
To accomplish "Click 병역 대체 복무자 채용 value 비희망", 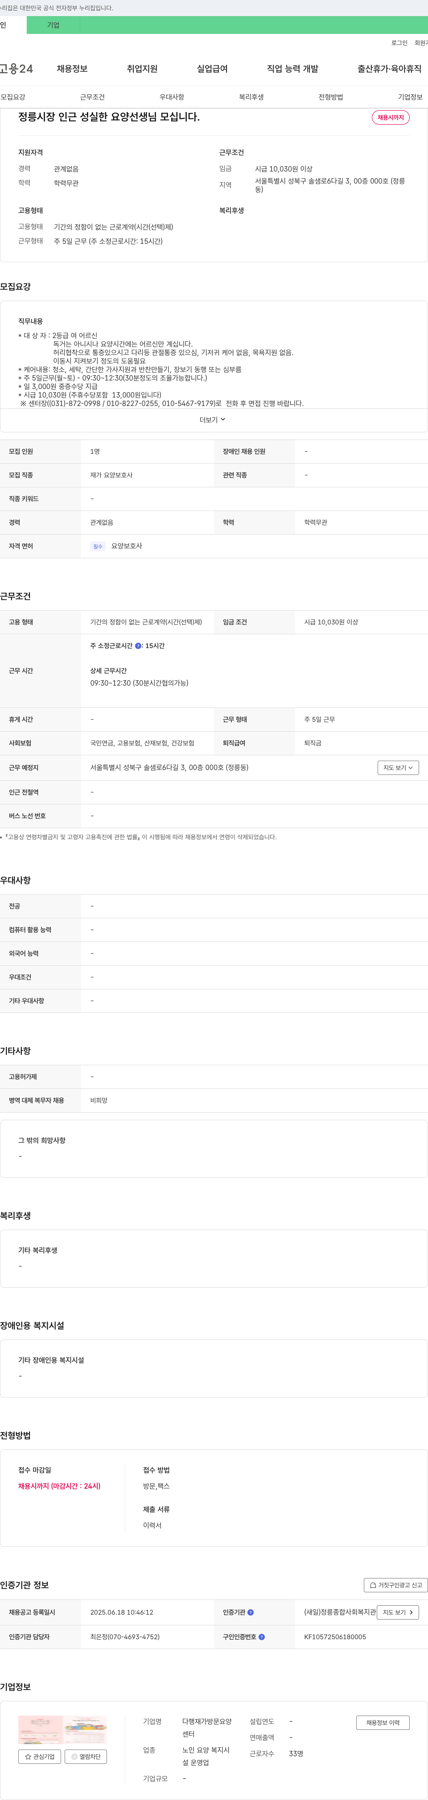I will [x=98, y=1101].
